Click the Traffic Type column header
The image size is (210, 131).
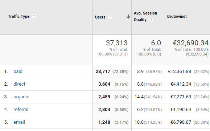pyautogui.click(x=18, y=16)
